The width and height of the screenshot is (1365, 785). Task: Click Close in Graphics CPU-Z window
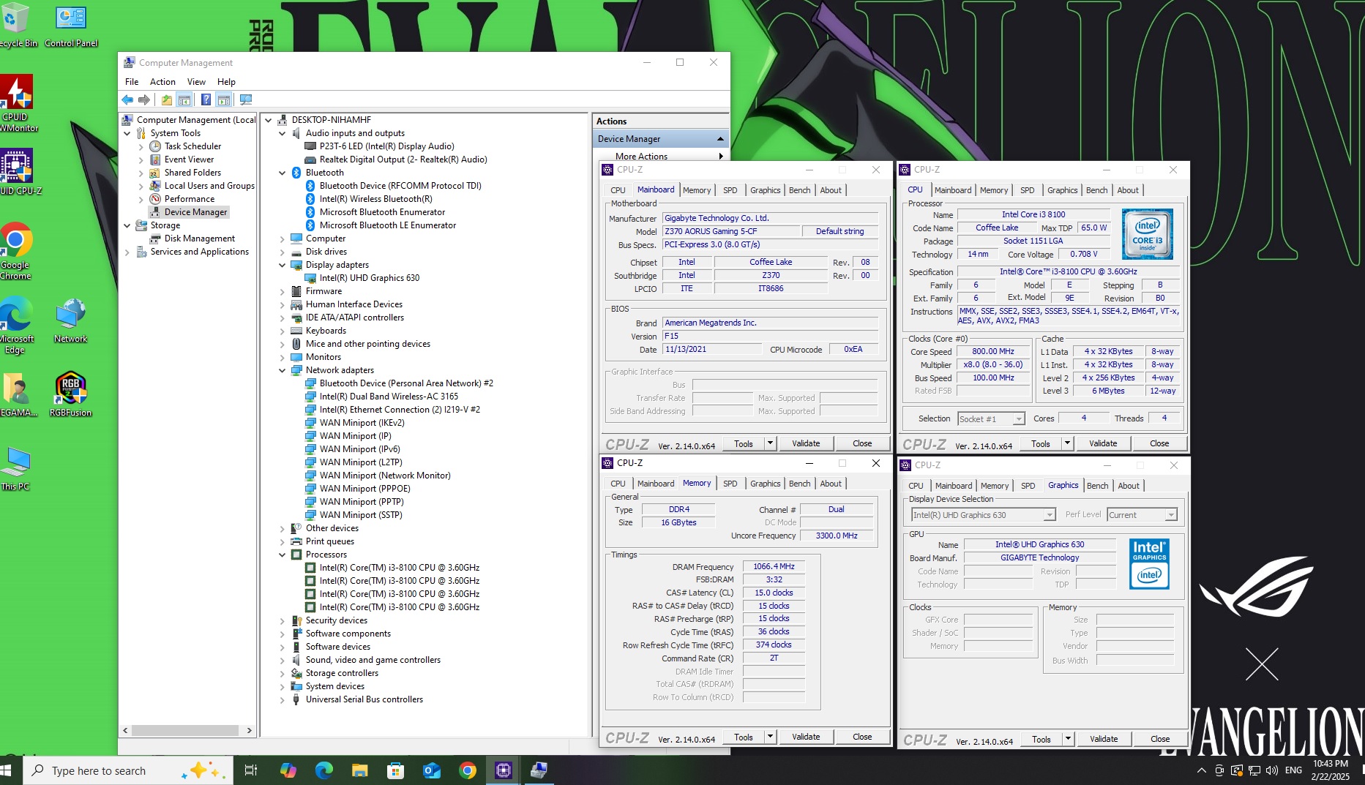1160,739
